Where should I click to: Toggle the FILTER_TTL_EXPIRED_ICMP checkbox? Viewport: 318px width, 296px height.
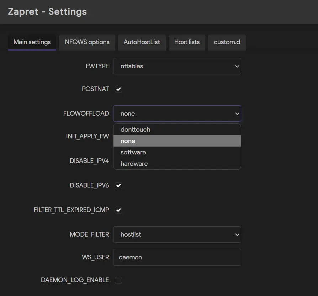pyautogui.click(x=118, y=210)
